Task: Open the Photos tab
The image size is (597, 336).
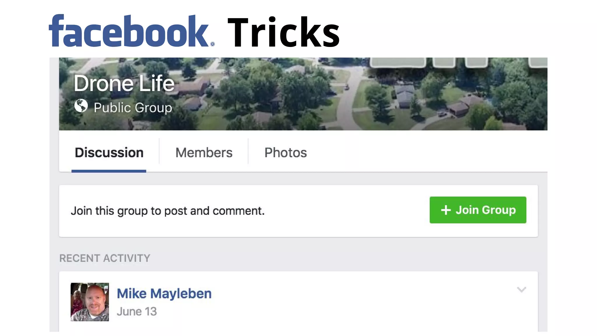Action: (x=286, y=153)
